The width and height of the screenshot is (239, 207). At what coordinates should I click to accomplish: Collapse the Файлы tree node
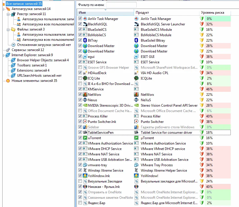(x=8, y=30)
